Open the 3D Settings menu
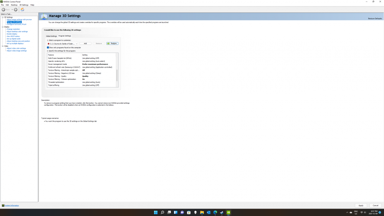 click(24, 5)
